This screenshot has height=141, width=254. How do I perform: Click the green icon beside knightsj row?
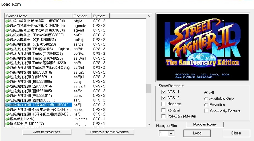[x=7, y=124]
